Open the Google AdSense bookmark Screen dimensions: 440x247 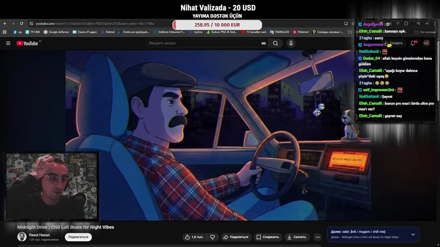(x=56, y=32)
